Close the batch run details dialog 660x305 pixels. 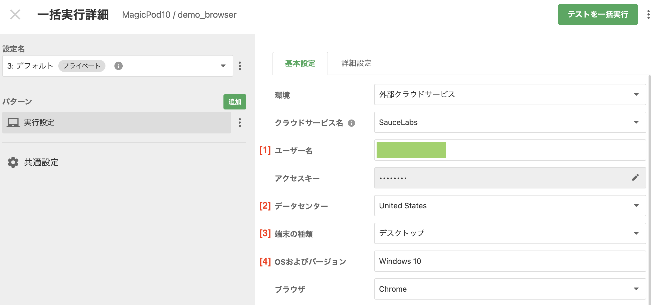pos(15,14)
